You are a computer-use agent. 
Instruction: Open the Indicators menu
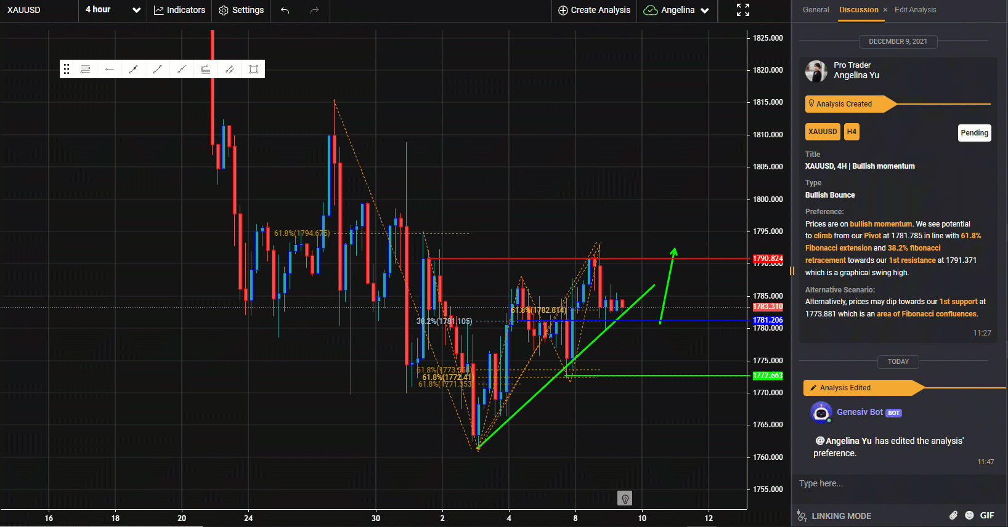[179, 10]
